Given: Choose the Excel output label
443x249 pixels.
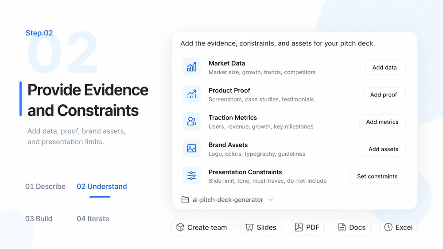Looking at the screenshot, I should [x=404, y=227].
